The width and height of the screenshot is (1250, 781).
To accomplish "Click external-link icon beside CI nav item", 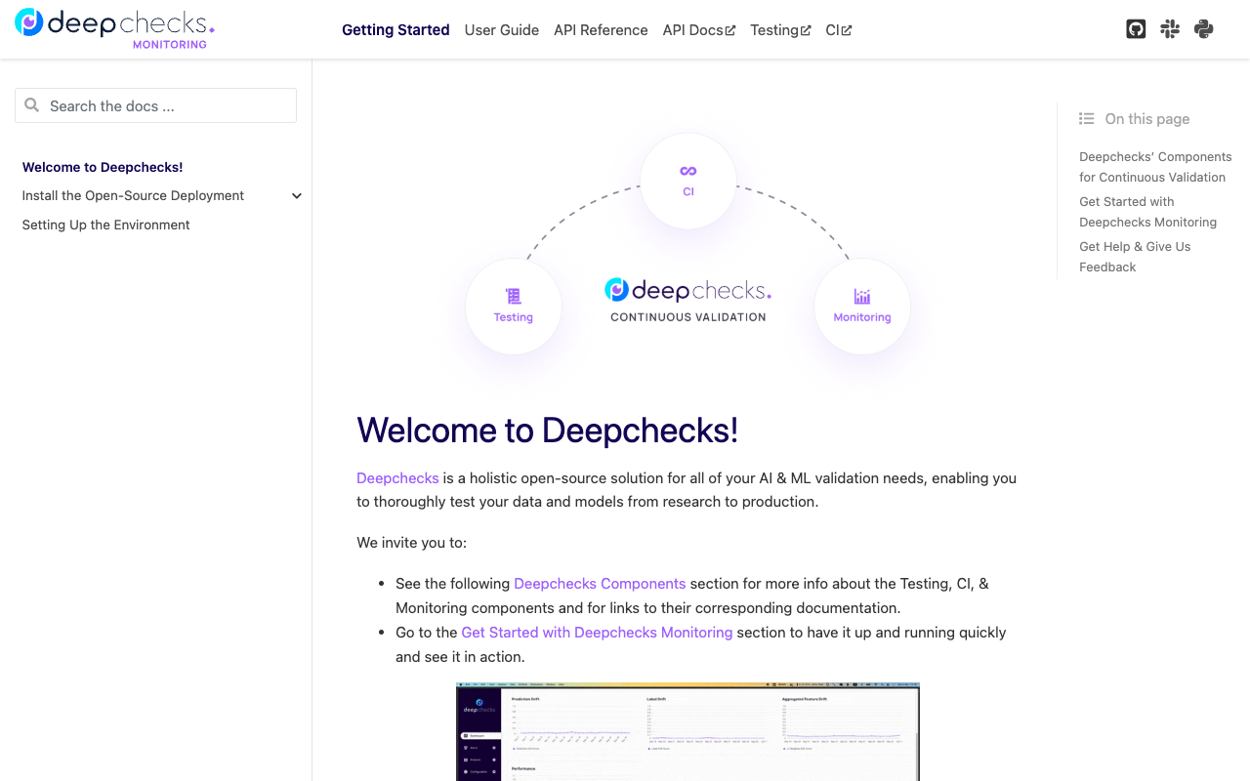I will pyautogui.click(x=847, y=30).
